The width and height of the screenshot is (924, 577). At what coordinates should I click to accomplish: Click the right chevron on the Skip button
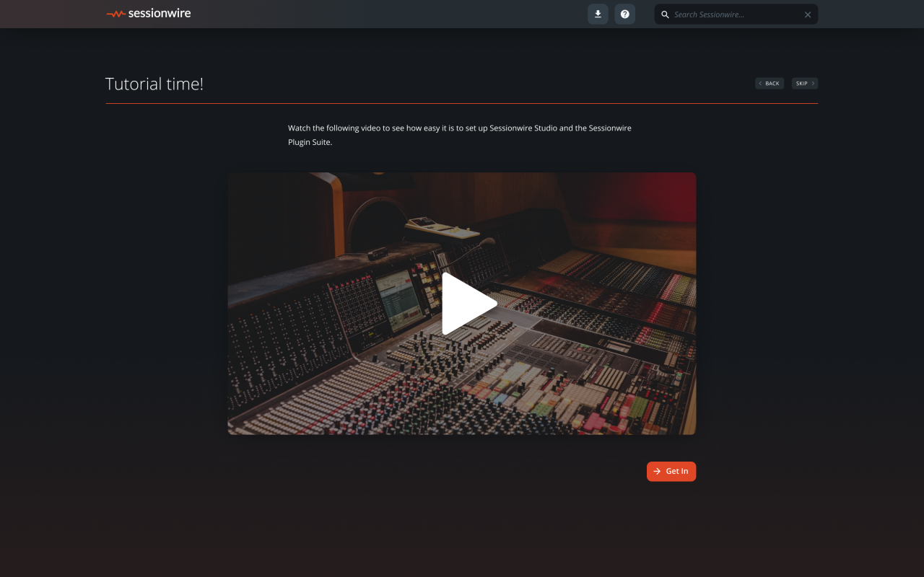tap(813, 84)
